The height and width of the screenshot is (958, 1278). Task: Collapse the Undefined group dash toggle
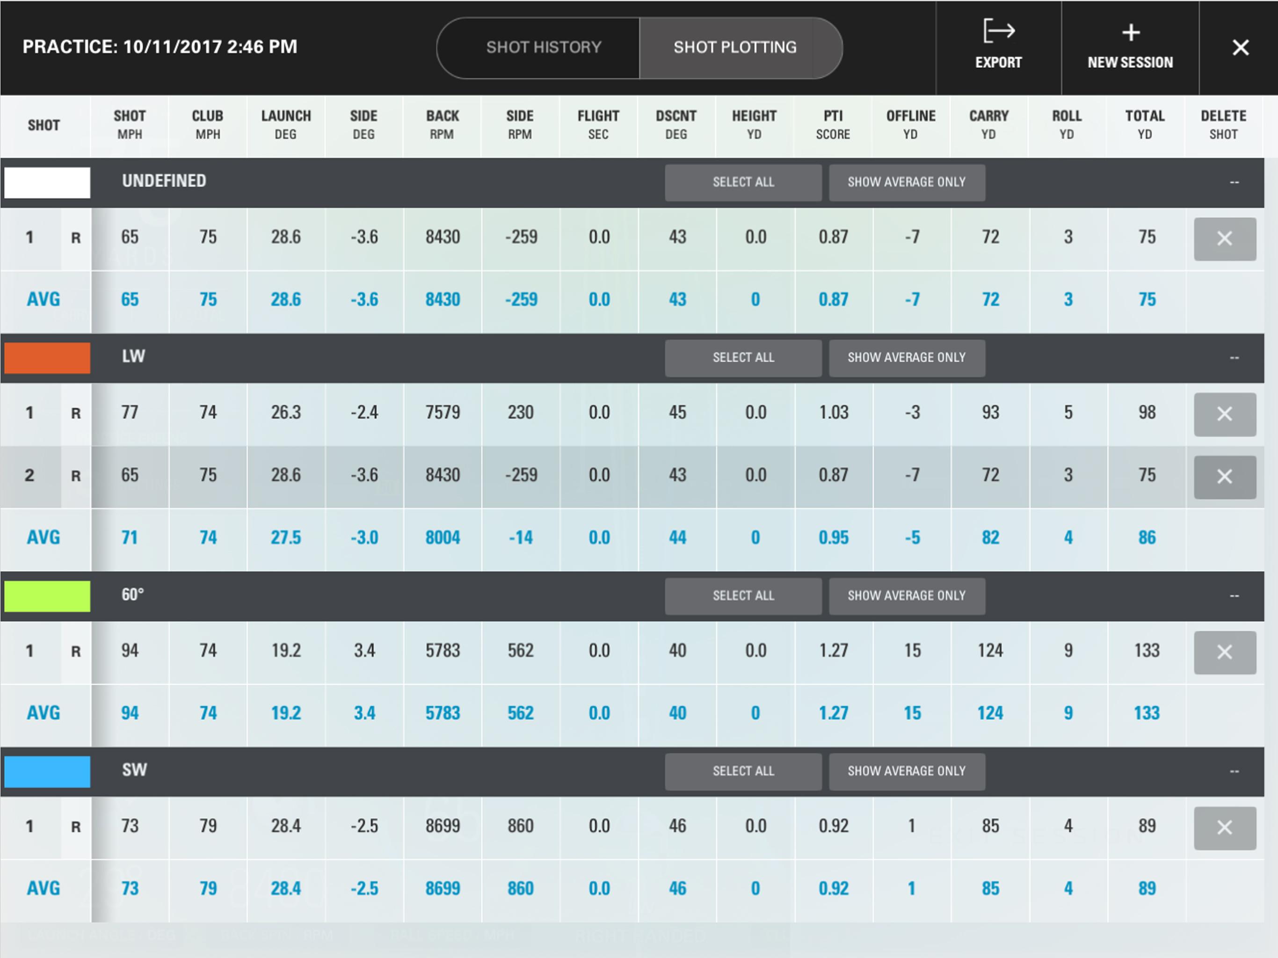click(1234, 182)
